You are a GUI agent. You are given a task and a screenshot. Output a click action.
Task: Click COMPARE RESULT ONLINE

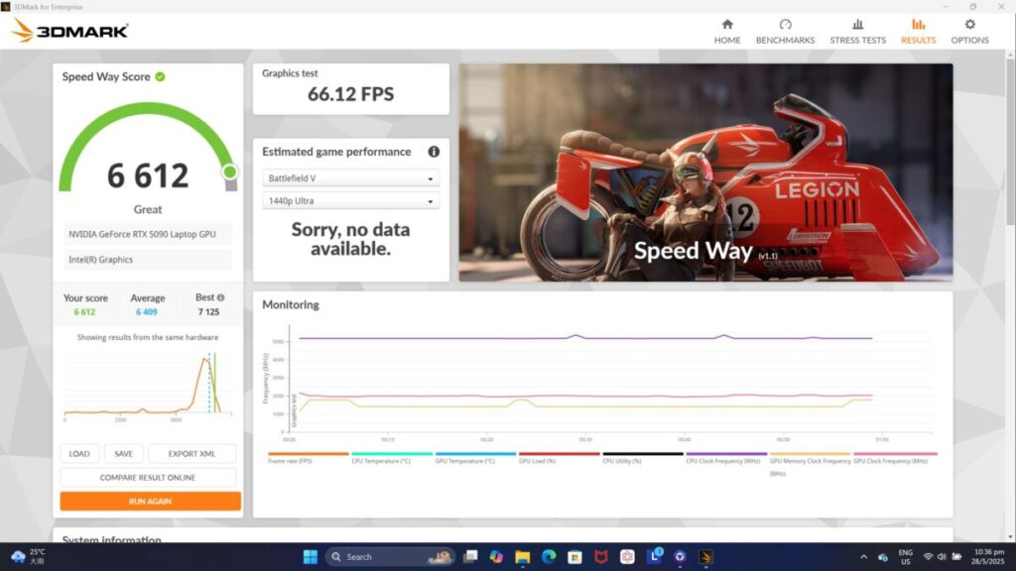(148, 478)
